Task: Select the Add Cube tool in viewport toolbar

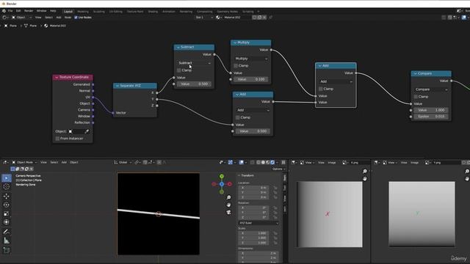Action: coord(7,250)
